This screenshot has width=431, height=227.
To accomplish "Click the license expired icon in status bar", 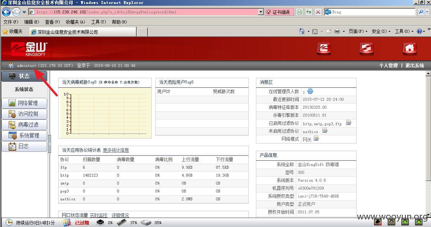I will click(x=67, y=223).
